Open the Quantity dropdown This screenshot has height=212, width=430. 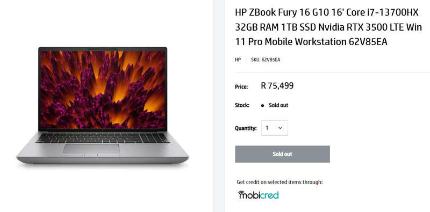(274, 128)
